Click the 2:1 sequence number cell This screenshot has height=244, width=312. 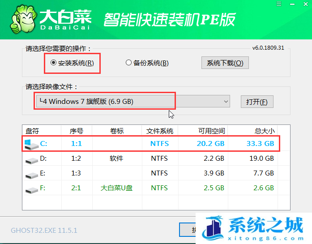(76, 188)
